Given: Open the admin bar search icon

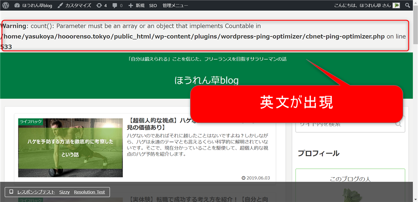Looking at the screenshot, I should [x=408, y=5].
